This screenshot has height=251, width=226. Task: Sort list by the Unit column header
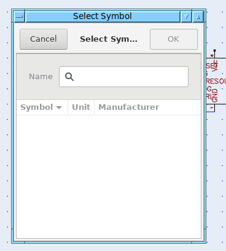81,107
